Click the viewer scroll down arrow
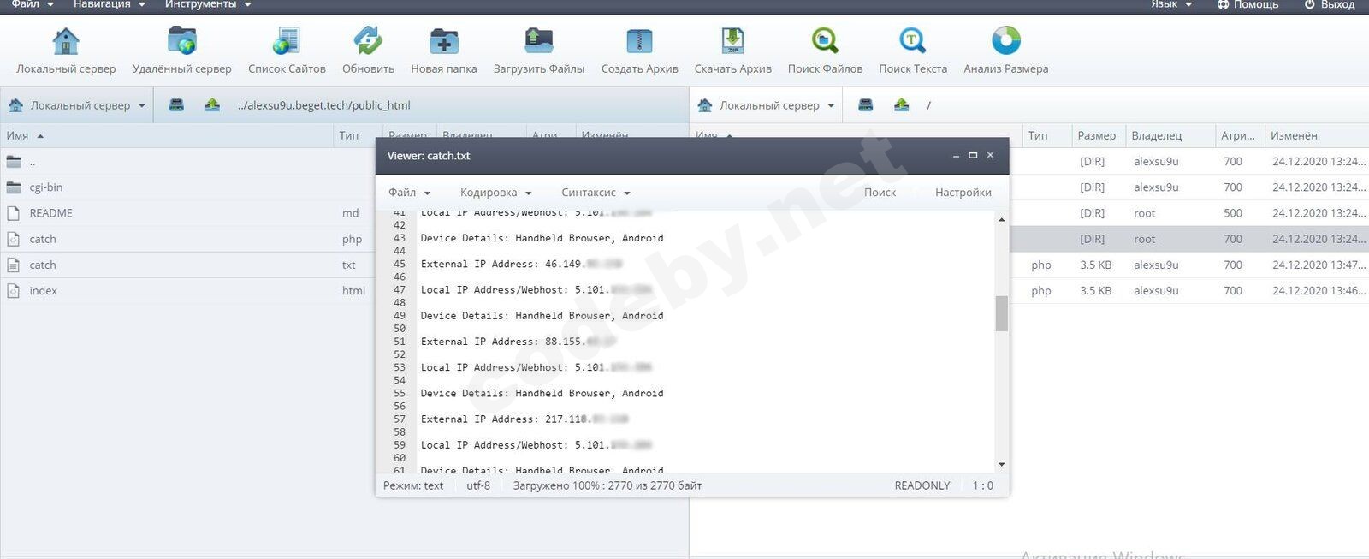The height and width of the screenshot is (559, 1369). (1001, 464)
